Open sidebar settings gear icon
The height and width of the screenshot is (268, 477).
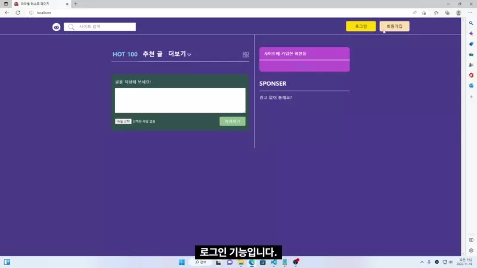pos(471,250)
